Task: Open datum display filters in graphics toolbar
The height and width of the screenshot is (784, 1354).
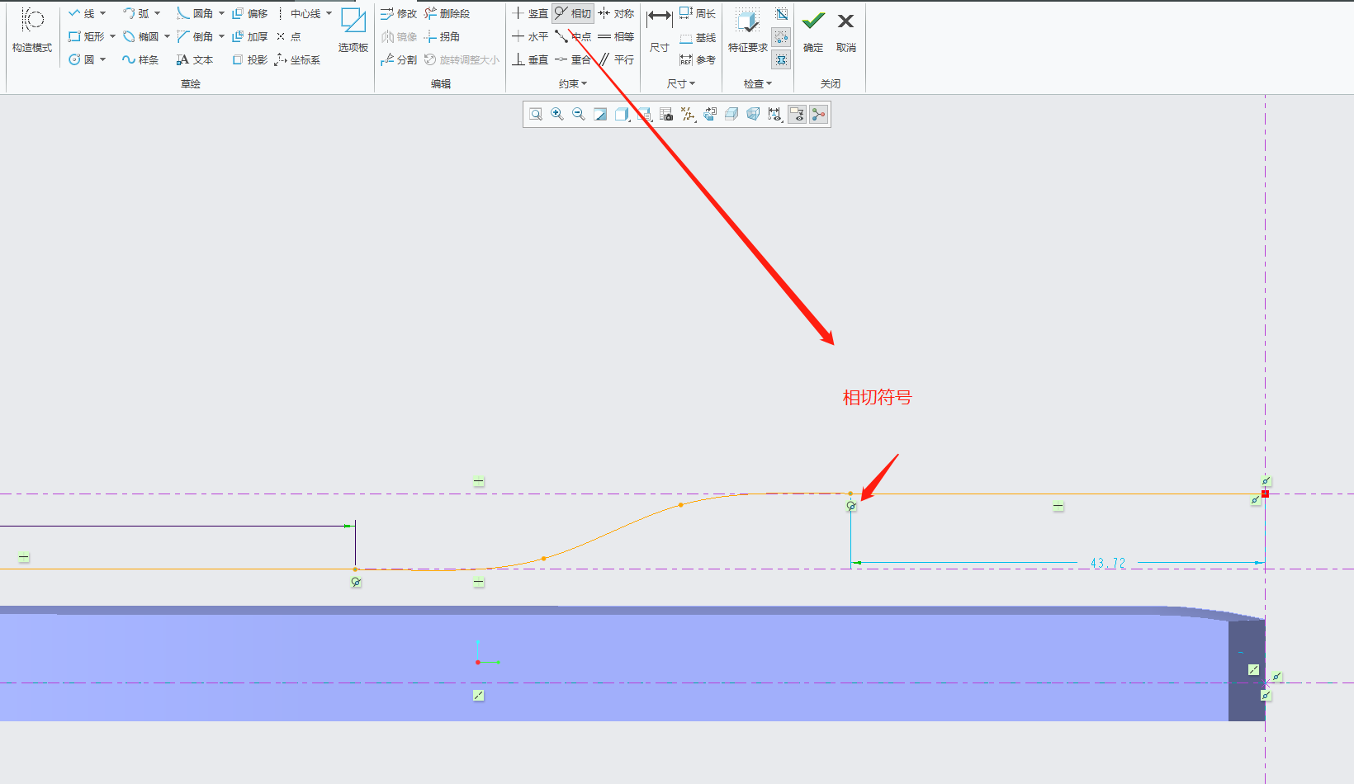Action: click(689, 114)
